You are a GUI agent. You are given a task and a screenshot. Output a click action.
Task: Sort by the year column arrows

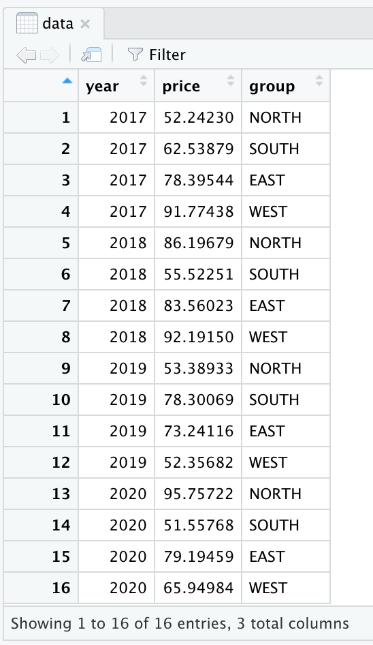point(144,80)
